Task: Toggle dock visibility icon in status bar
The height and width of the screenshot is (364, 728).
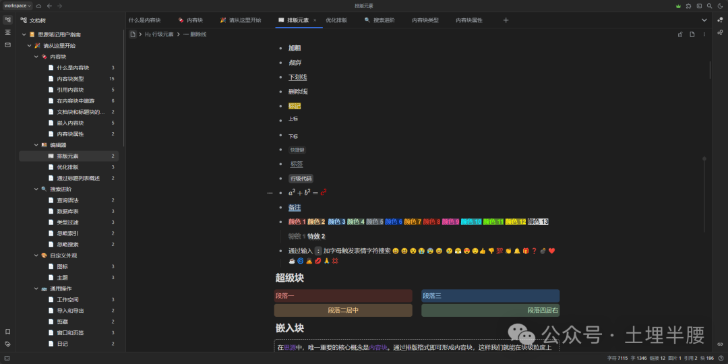Action: click(x=7, y=358)
